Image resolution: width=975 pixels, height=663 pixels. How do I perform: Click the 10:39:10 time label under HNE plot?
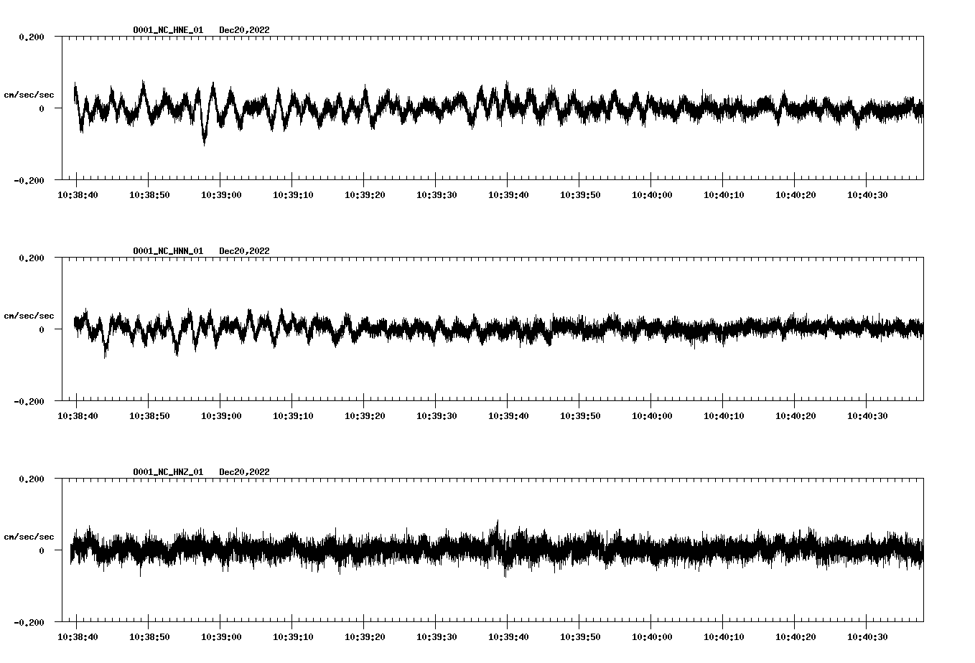(x=292, y=194)
